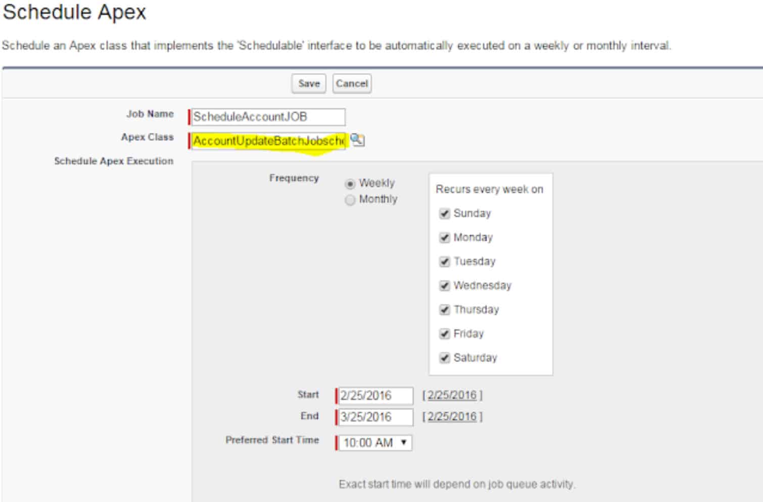
Task: Uncheck Saturday in weekly recurrence
Action: coord(444,358)
